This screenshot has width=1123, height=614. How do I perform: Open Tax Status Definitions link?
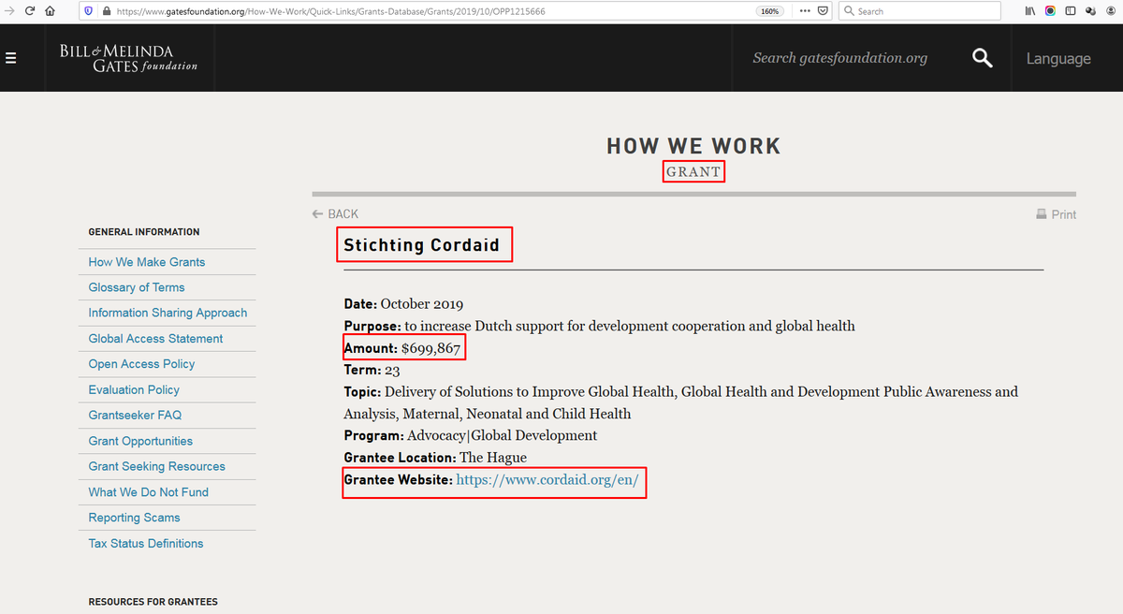[x=146, y=543]
